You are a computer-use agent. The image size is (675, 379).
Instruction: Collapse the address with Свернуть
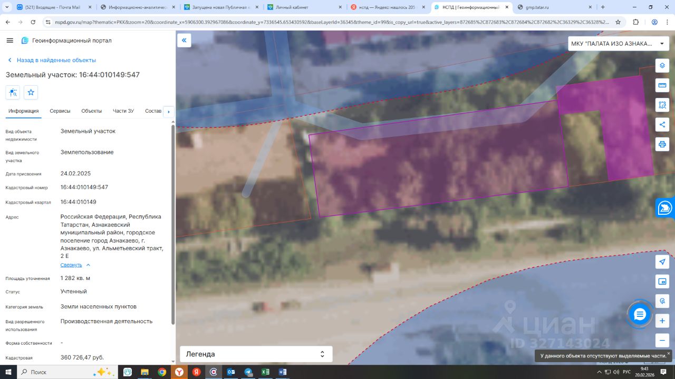coord(75,265)
